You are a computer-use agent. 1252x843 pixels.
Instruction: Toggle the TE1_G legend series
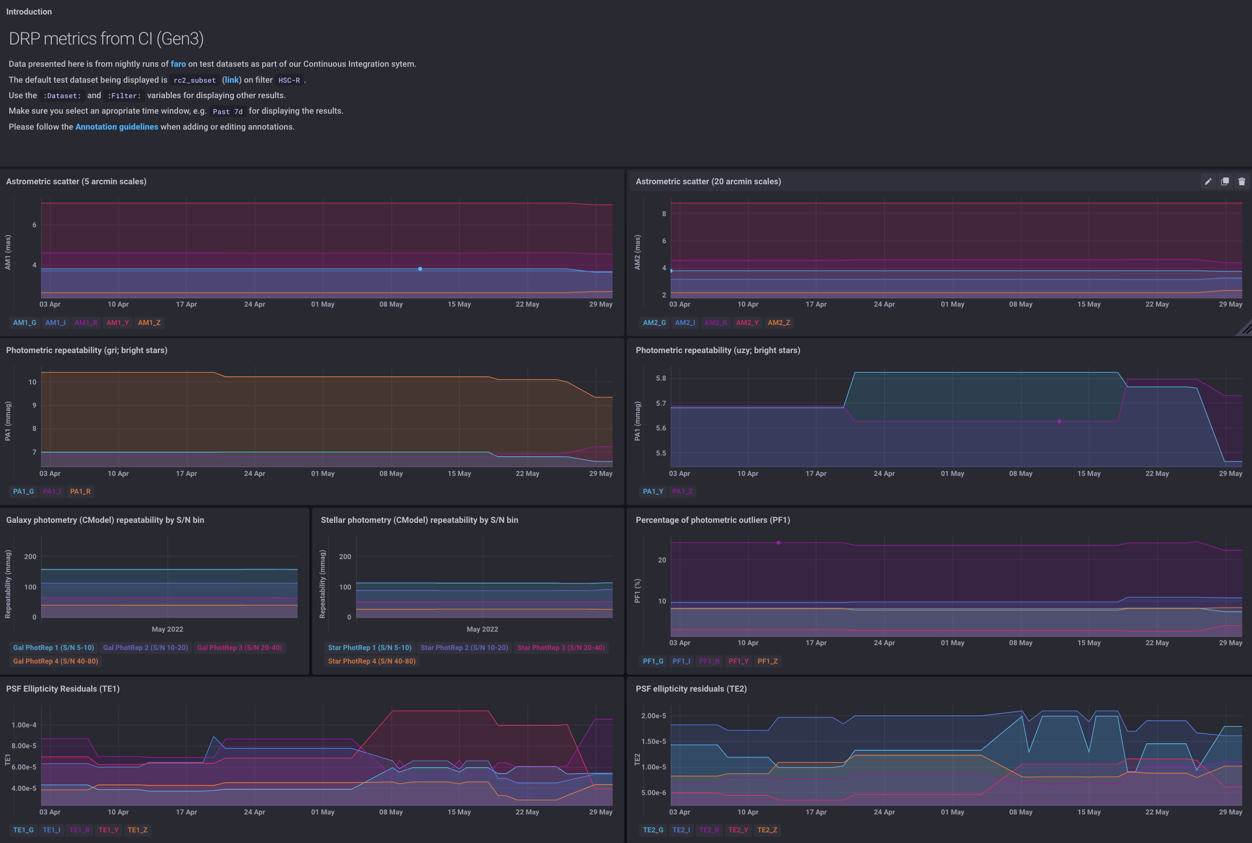(x=24, y=830)
